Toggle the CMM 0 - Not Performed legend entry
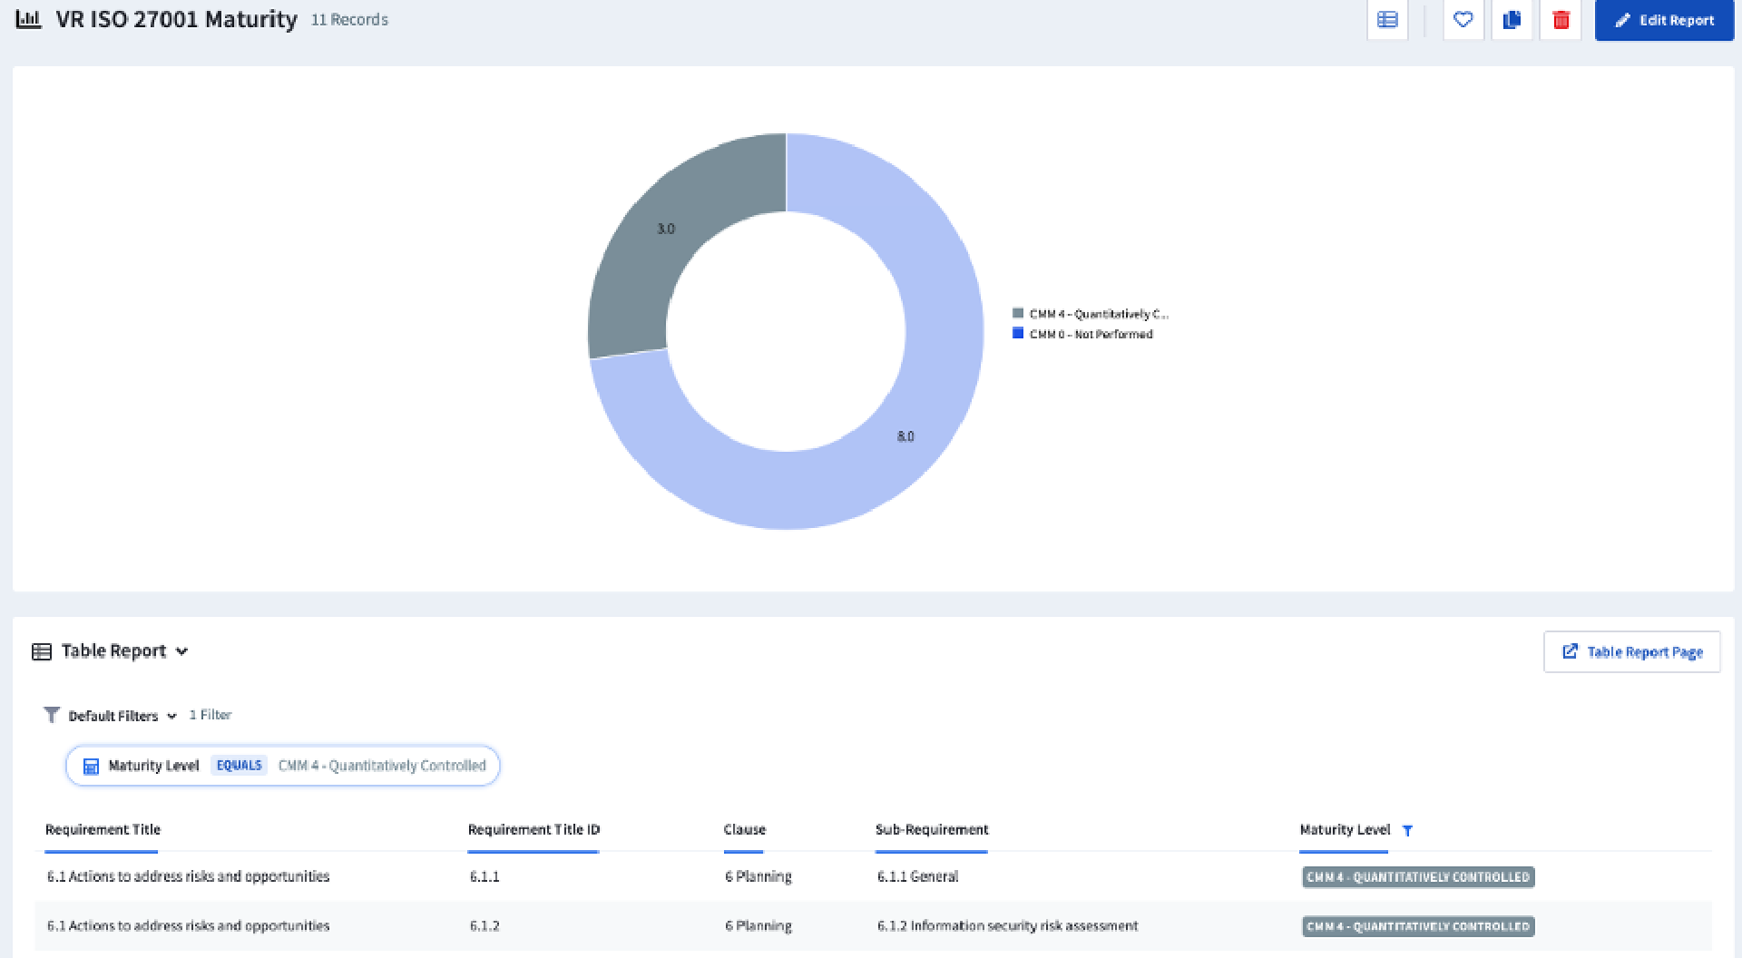The height and width of the screenshot is (958, 1742). [1083, 334]
